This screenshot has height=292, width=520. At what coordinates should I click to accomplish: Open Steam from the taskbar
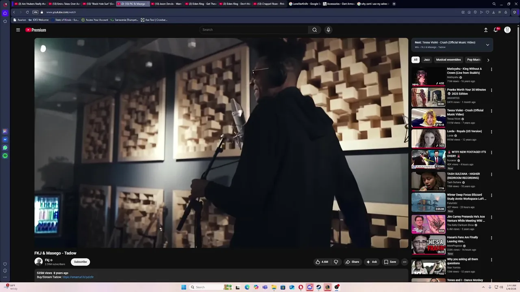pyautogui.click(x=319, y=287)
